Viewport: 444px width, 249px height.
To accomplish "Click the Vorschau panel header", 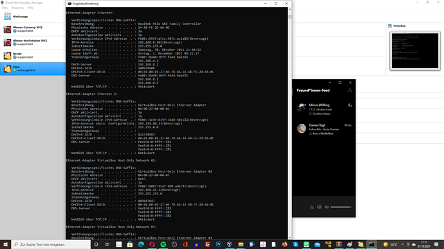I will click(x=399, y=26).
